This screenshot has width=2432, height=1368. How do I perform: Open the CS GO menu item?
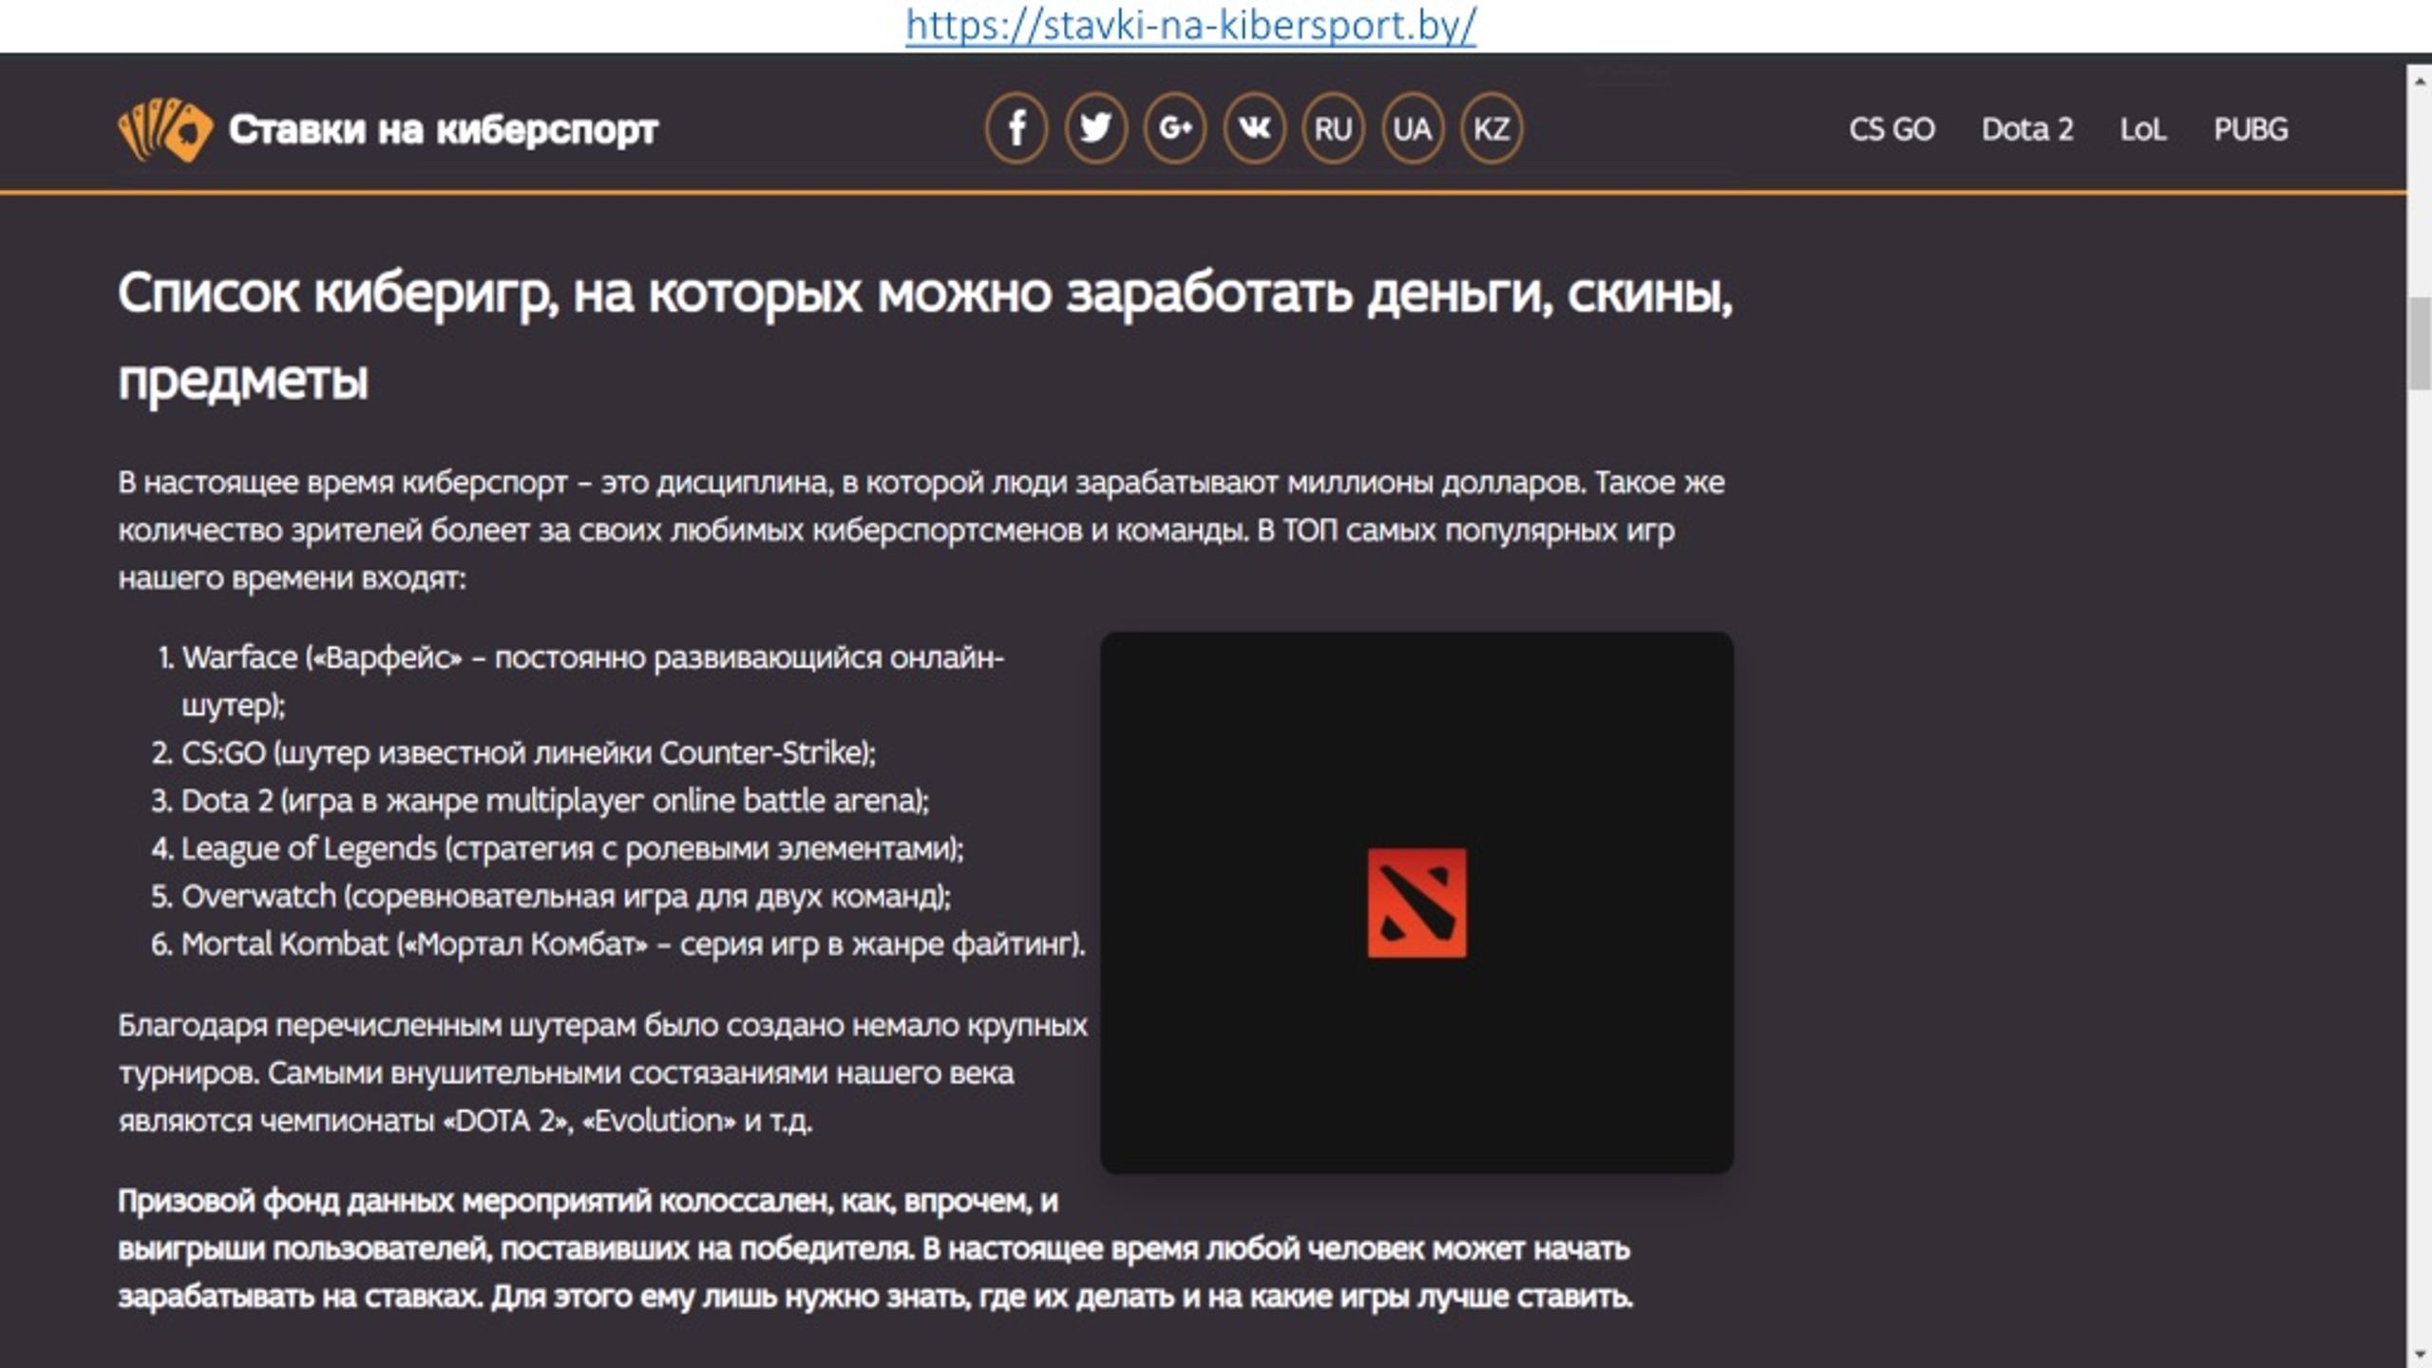click(1891, 129)
